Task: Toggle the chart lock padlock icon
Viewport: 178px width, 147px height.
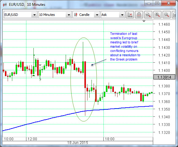Action: (139, 15)
